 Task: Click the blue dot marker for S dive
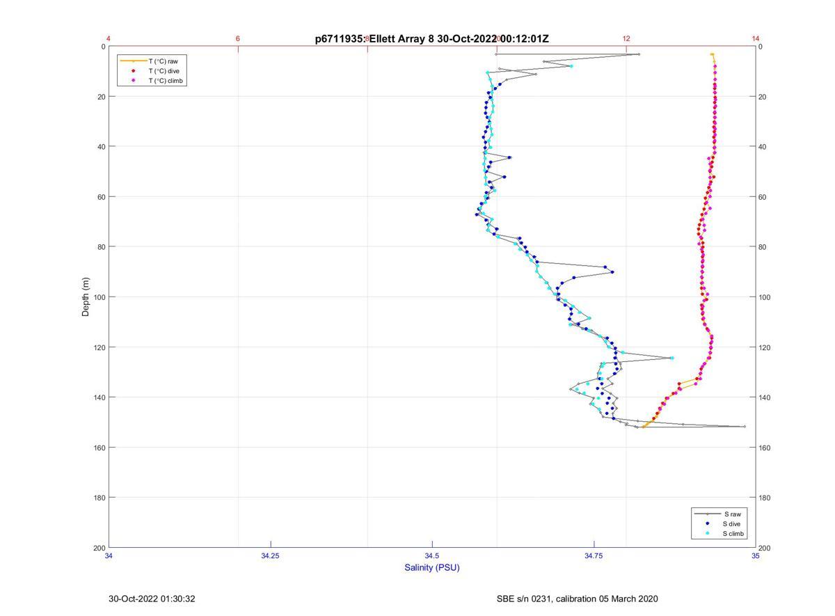708,523
